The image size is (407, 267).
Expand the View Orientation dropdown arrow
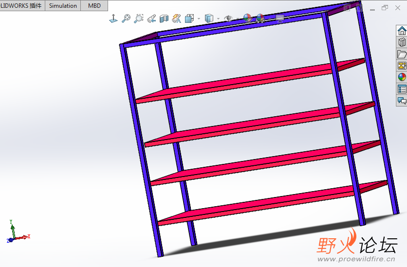coord(199,18)
